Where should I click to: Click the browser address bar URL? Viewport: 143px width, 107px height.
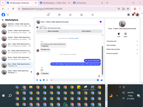(x=42, y=9)
